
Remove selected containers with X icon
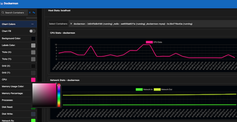pyautogui.click(x=71, y=24)
